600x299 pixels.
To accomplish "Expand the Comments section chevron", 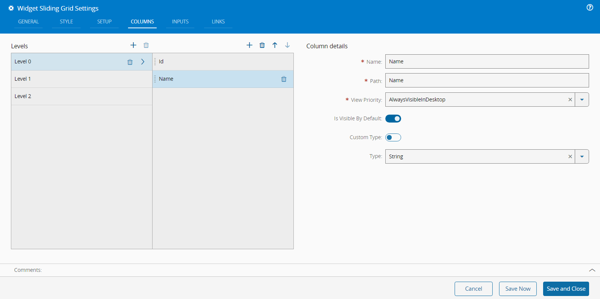I will [x=592, y=270].
